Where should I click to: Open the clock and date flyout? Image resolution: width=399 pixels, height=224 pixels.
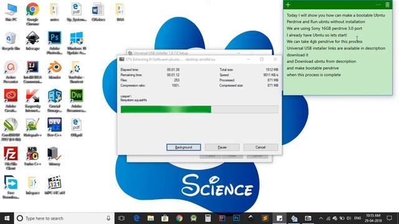[373, 218]
